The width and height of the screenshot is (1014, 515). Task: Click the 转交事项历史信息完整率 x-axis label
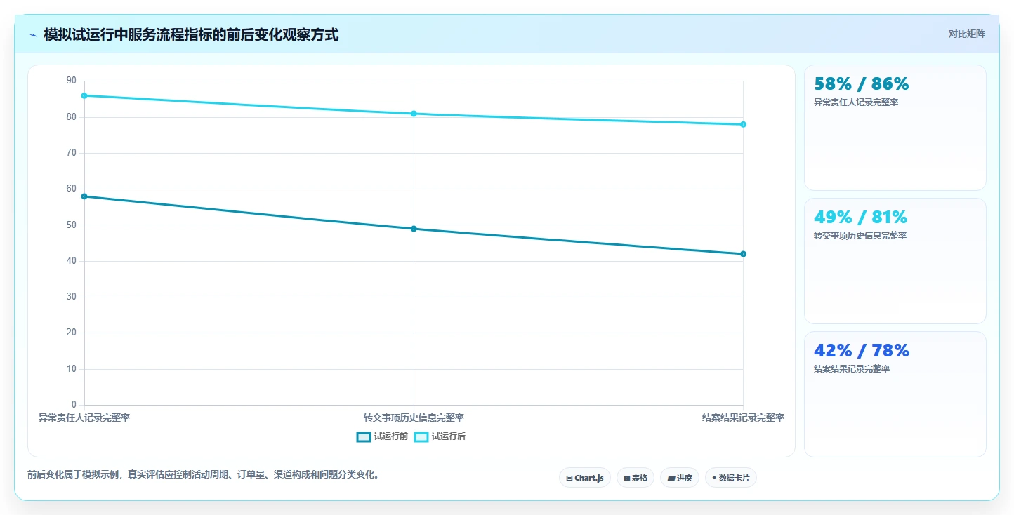pos(414,417)
